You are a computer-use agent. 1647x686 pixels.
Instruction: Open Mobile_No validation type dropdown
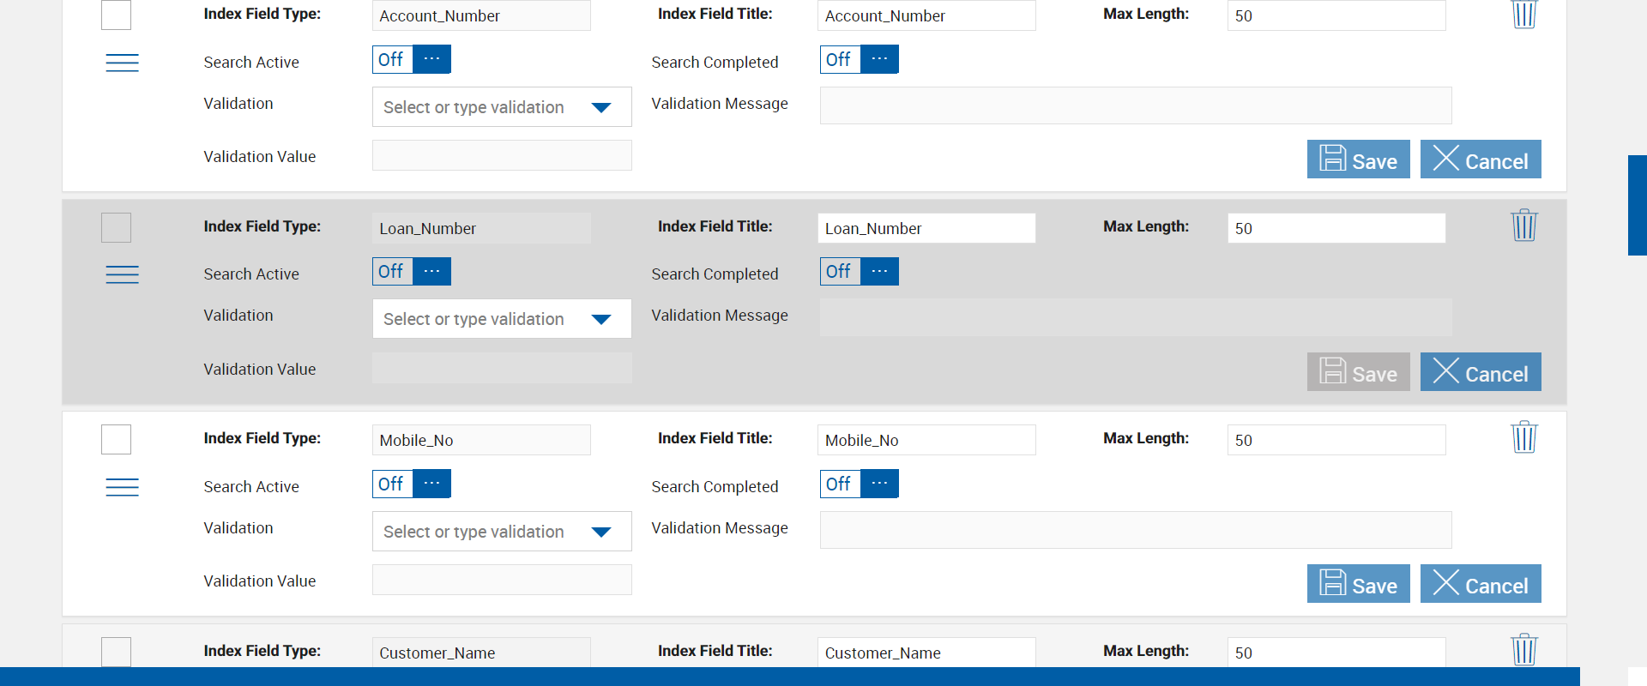[x=600, y=532]
